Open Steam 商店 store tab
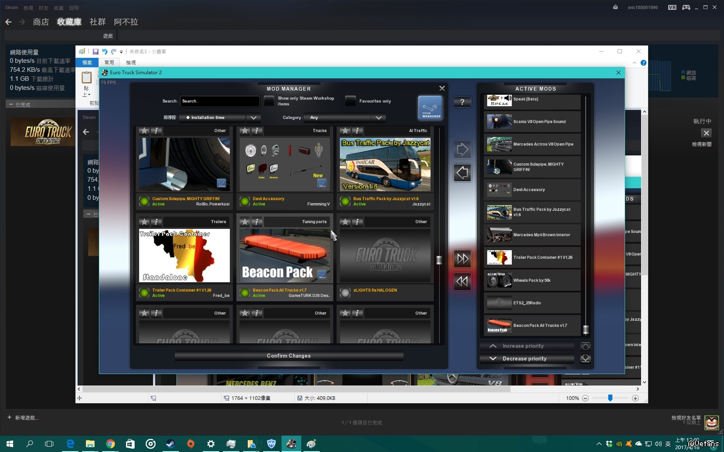This screenshot has width=724, height=452. (x=41, y=22)
